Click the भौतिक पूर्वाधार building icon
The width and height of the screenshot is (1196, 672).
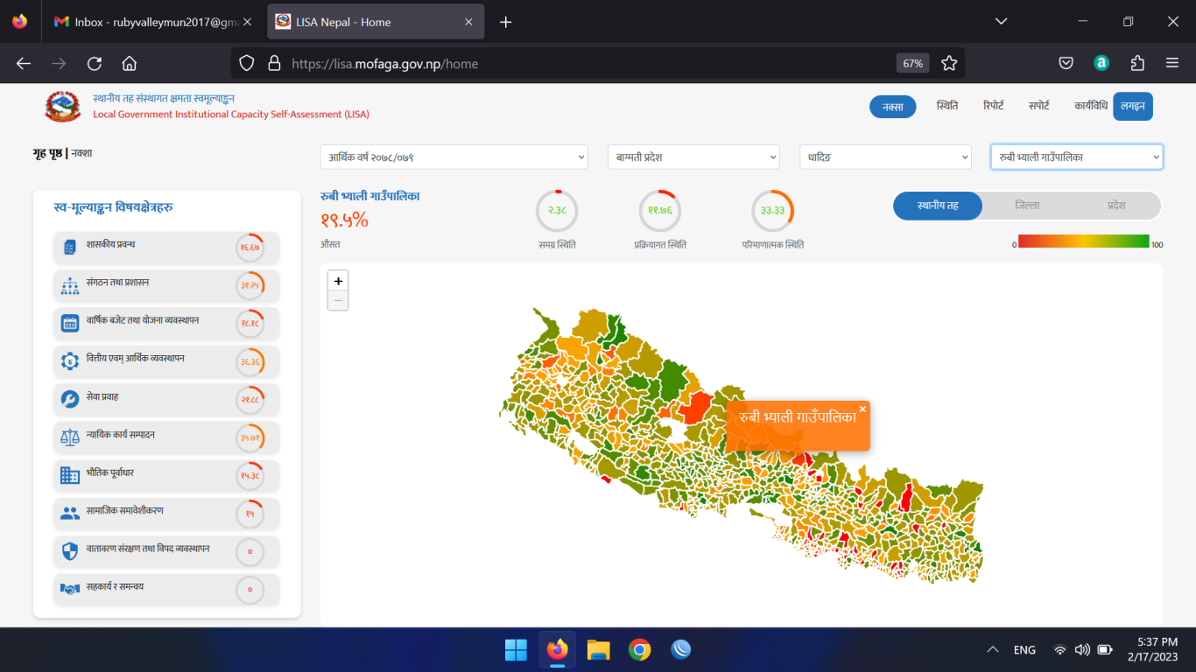pyautogui.click(x=70, y=475)
